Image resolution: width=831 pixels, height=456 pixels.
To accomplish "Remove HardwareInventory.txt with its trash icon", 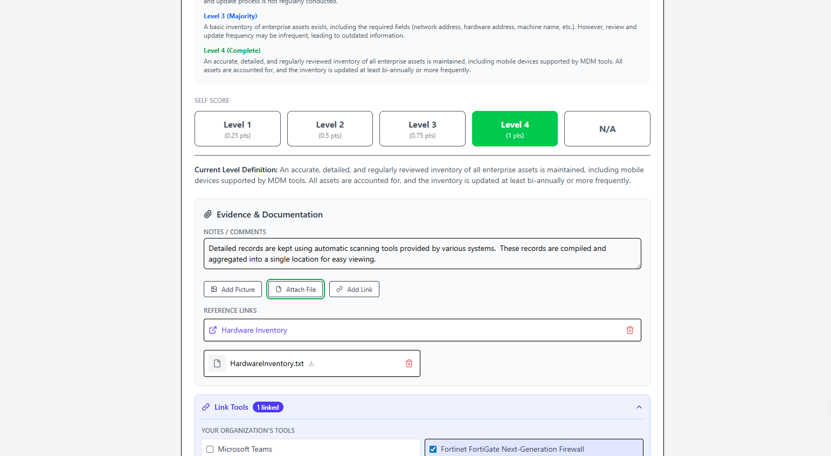I will pyautogui.click(x=408, y=363).
